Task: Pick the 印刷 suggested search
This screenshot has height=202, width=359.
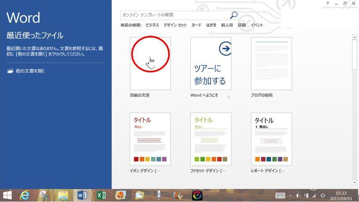Action: (242, 25)
